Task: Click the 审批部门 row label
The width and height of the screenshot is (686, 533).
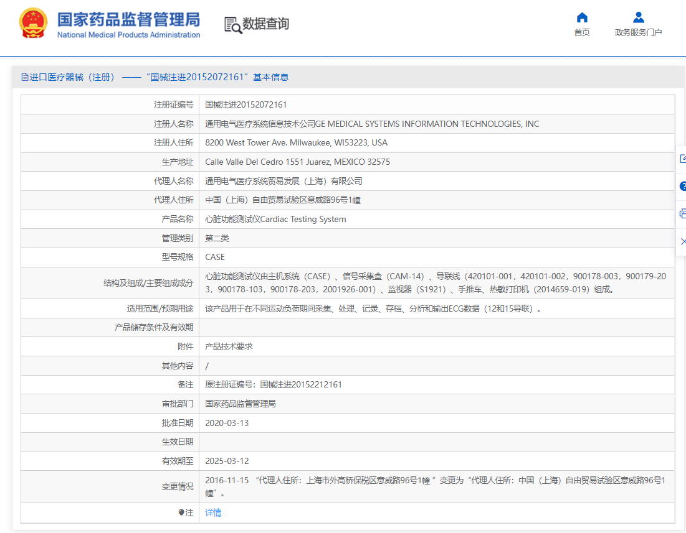Action: (178, 404)
